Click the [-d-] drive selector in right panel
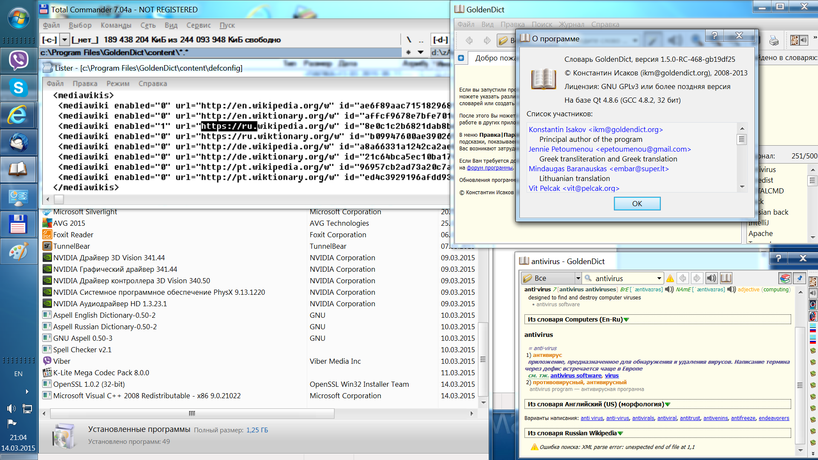The height and width of the screenshot is (460, 818). pyautogui.click(x=440, y=40)
